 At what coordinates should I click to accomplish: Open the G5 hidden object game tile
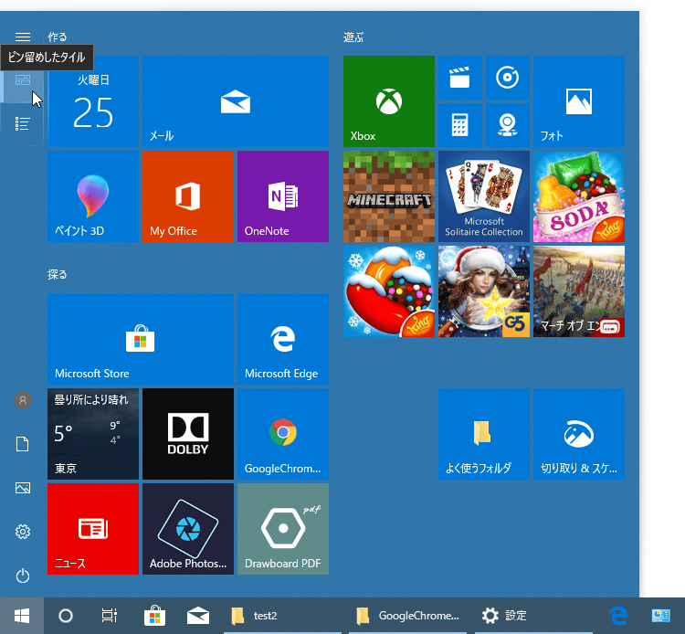click(x=484, y=291)
